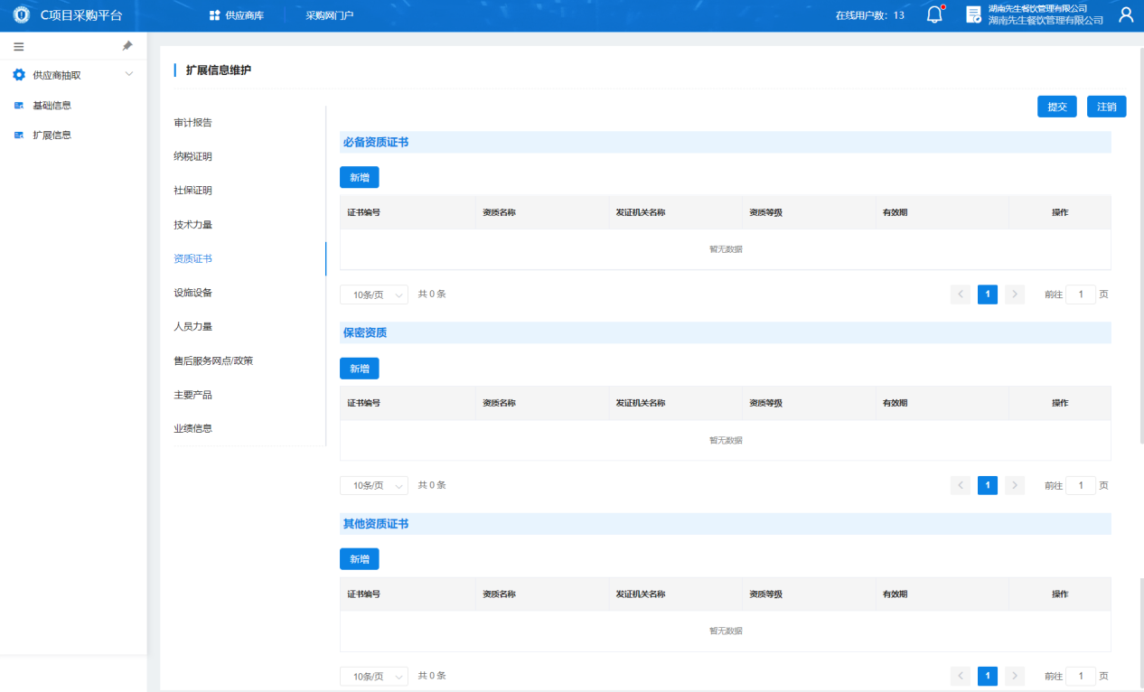
Task: Click the C项目采购平台 shield logo
Action: 21,15
